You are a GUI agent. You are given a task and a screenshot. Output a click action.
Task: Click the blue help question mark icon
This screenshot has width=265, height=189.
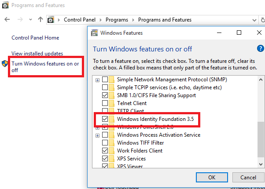pyautogui.click(x=260, y=49)
